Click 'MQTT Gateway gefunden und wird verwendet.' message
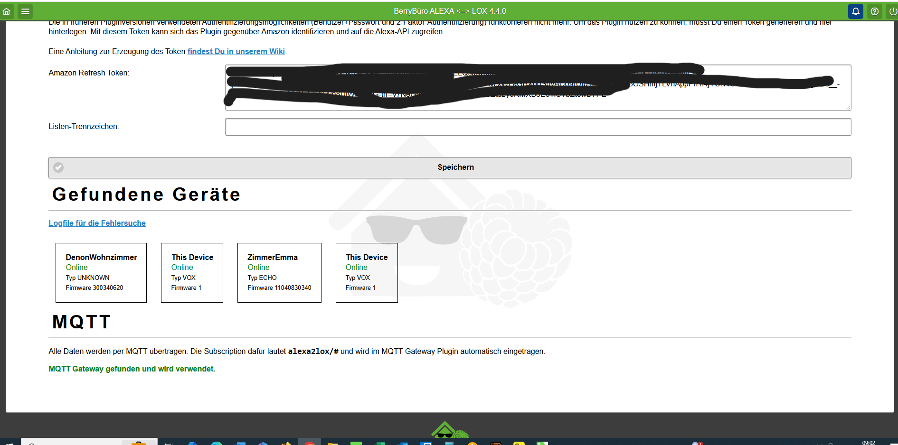The image size is (898, 445). [x=132, y=369]
